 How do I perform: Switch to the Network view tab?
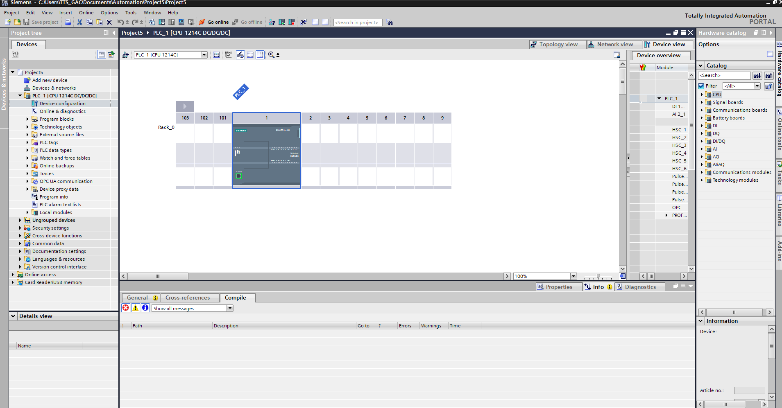(611, 44)
